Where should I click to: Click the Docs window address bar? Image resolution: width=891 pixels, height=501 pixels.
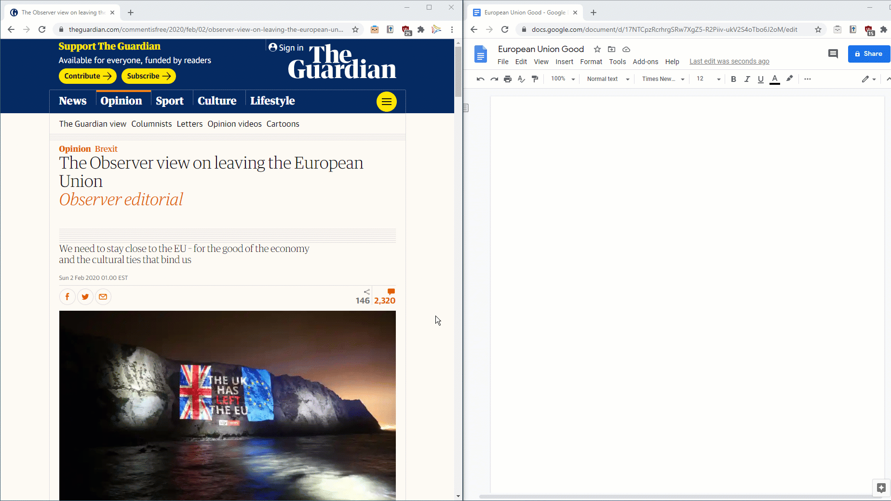(671, 29)
